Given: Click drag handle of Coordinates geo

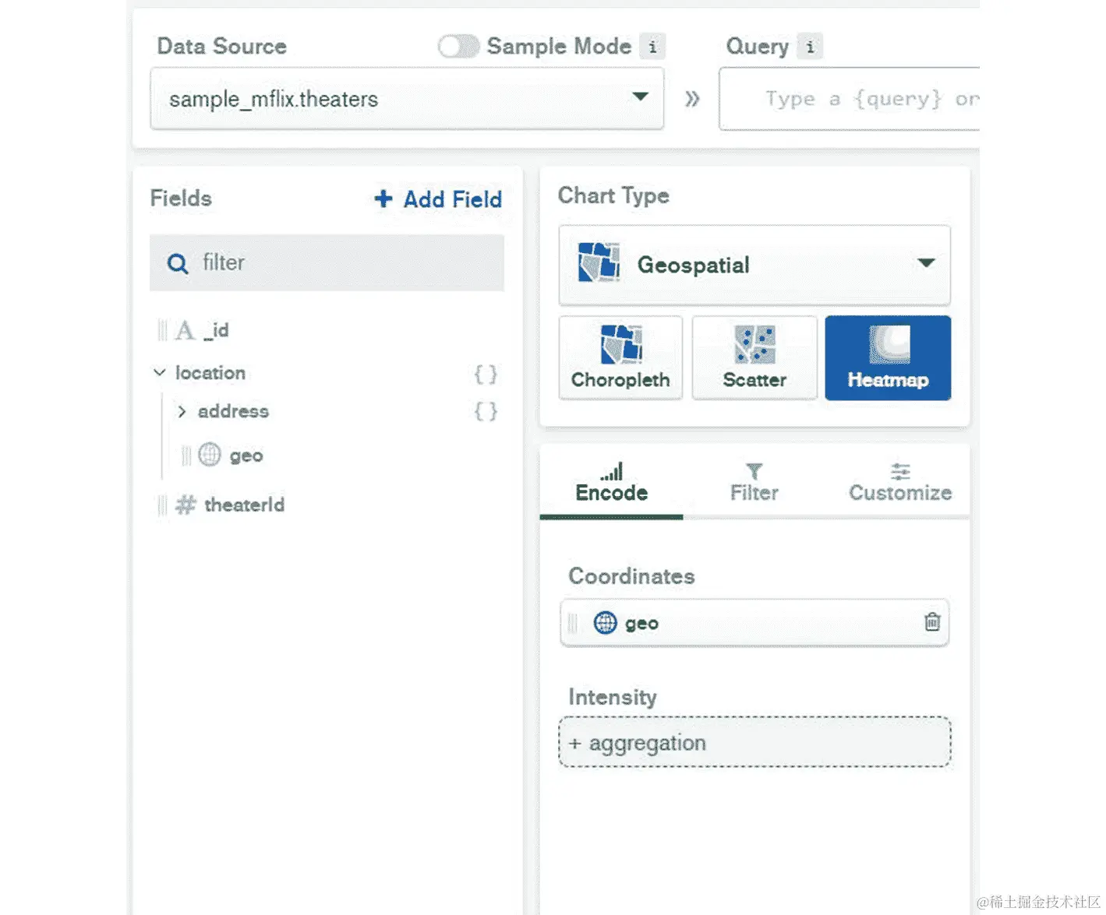Looking at the screenshot, I should (x=573, y=623).
